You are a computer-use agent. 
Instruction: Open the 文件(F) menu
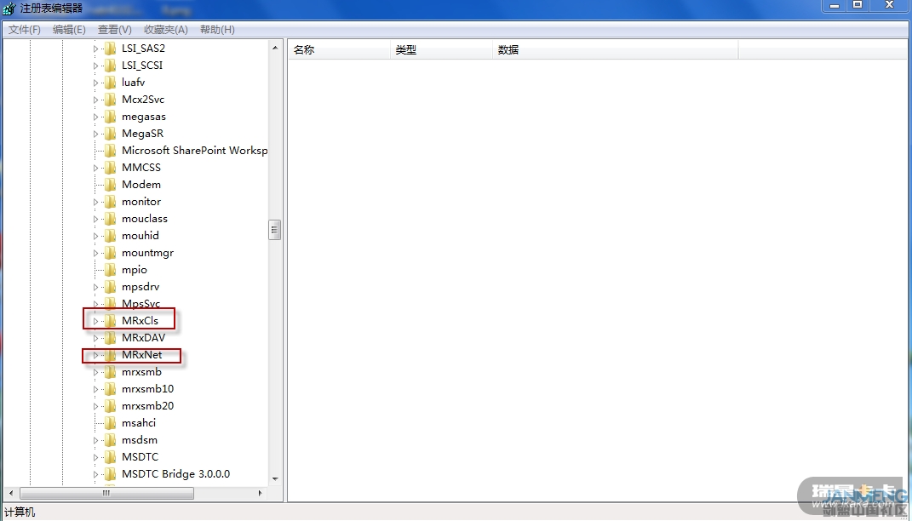click(x=25, y=30)
